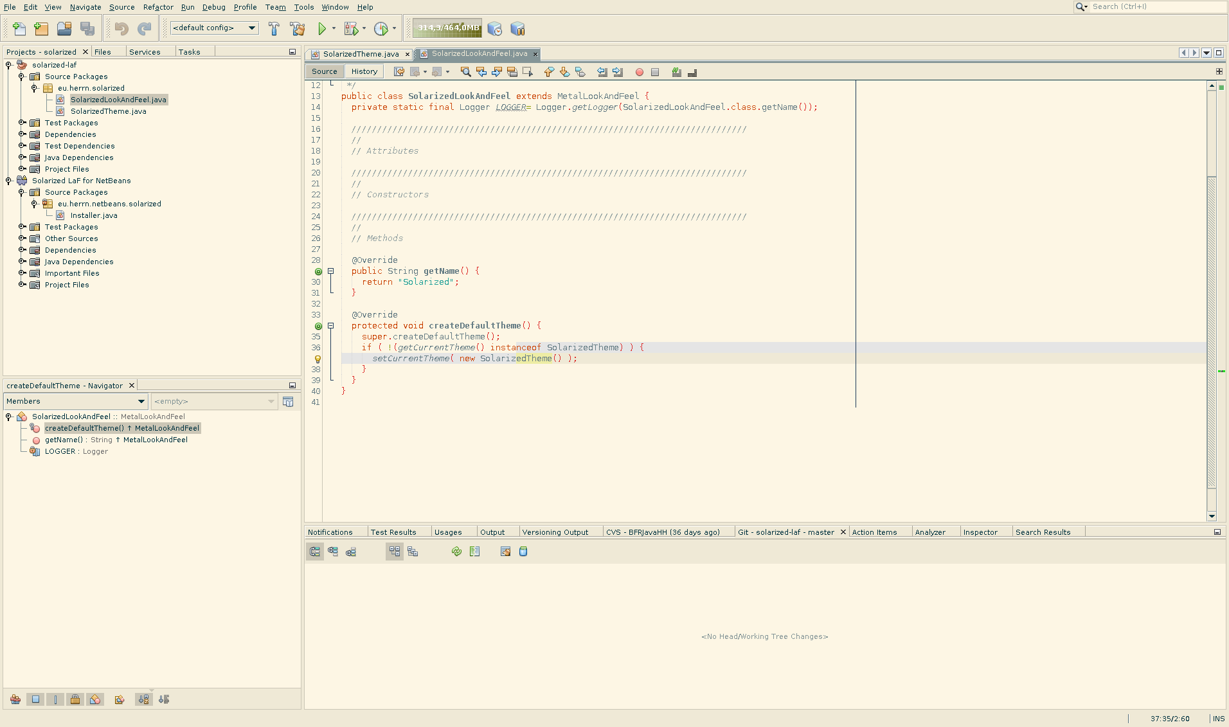Select SolarizedTheme.java in the project tree
Image resolution: width=1229 pixels, height=727 pixels.
(108, 111)
